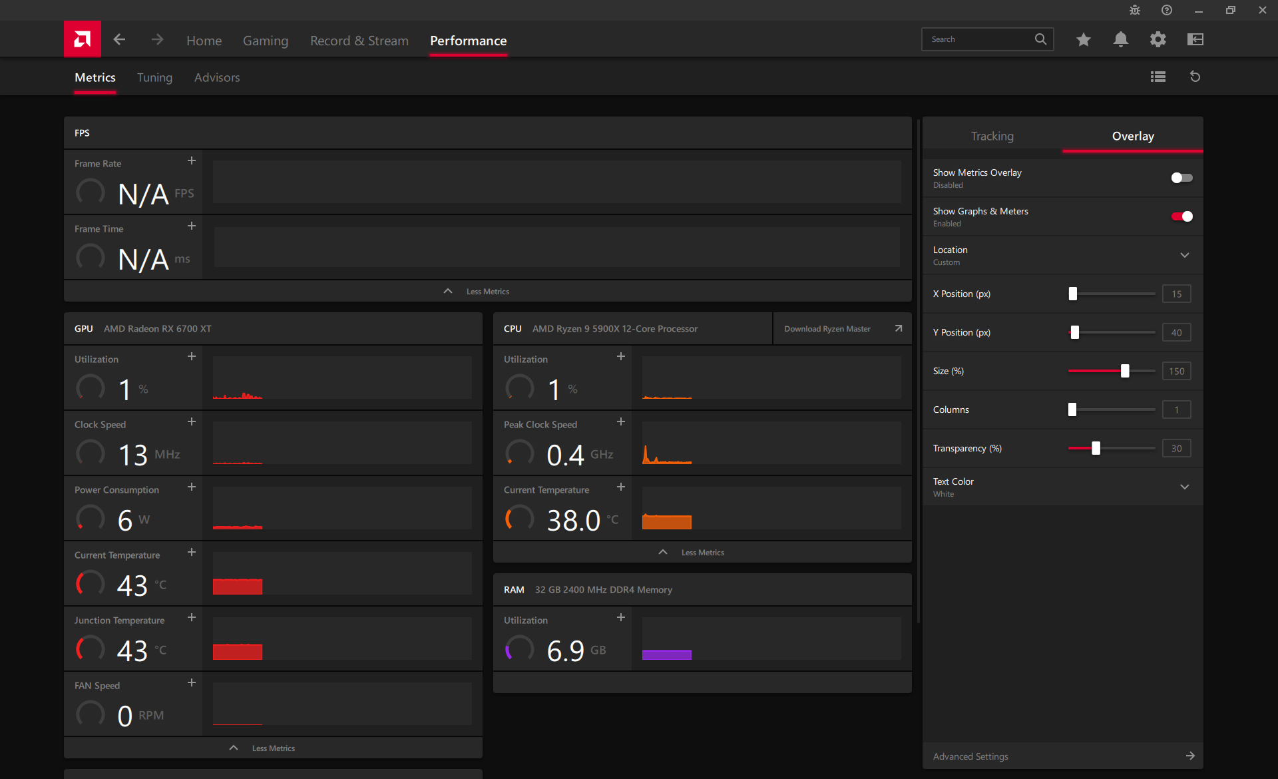The height and width of the screenshot is (779, 1278).
Task: Expand the Location dropdown
Action: 1184,255
